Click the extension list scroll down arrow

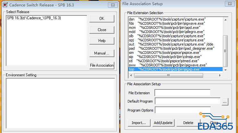tap(226, 70)
